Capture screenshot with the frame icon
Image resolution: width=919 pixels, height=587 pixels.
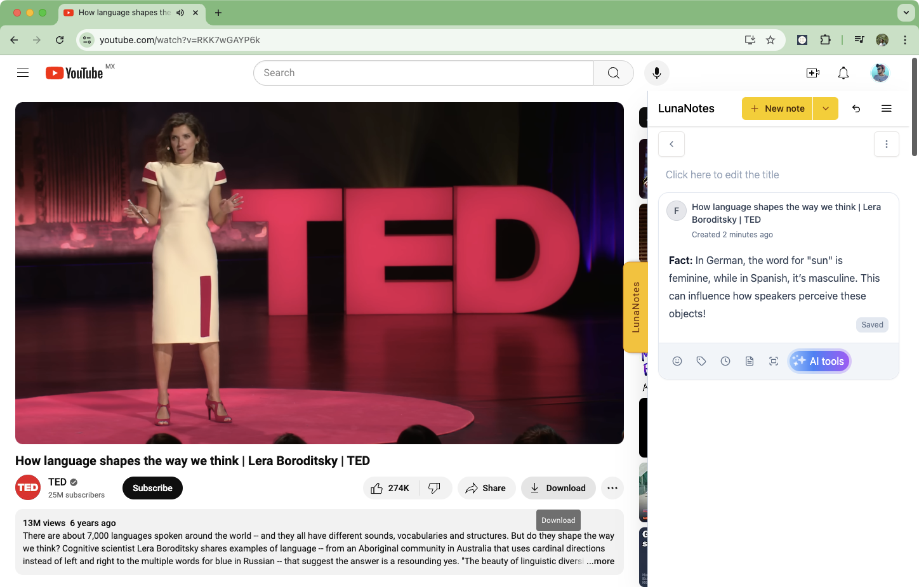pyautogui.click(x=774, y=361)
